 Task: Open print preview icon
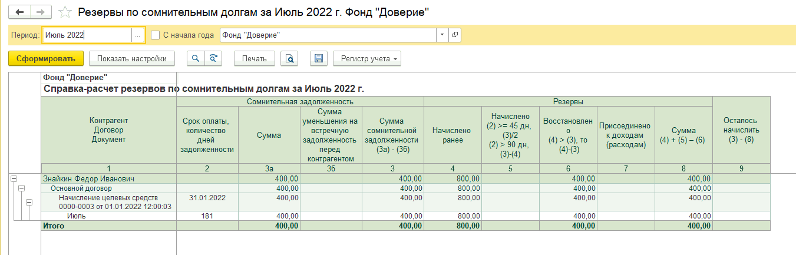[x=289, y=58]
